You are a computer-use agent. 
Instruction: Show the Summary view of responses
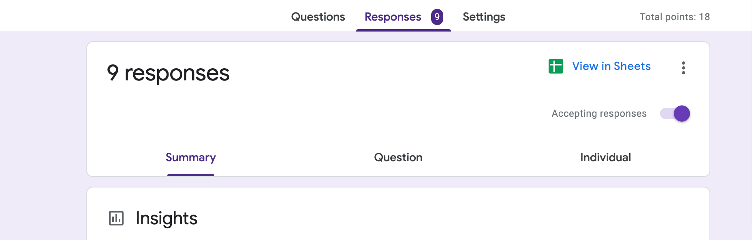click(x=191, y=157)
